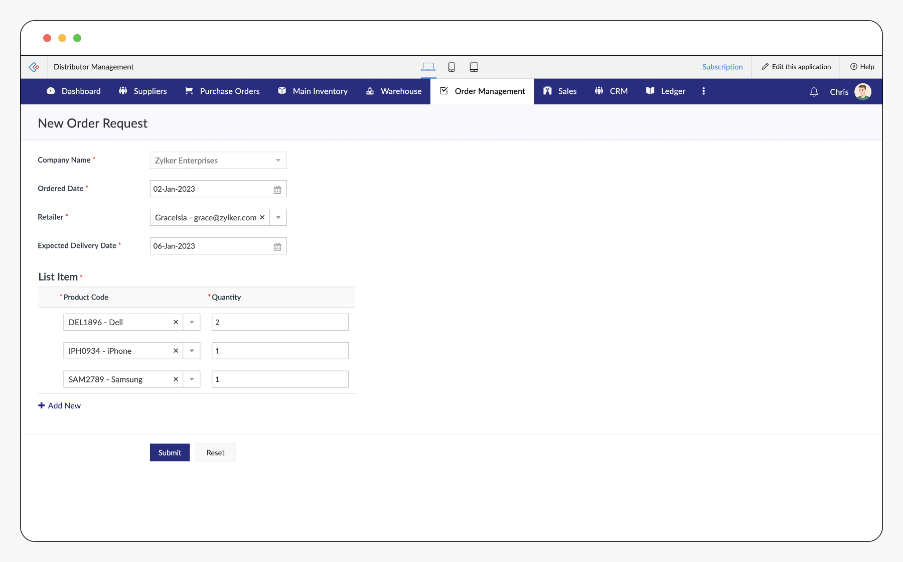Open calendar picker for Expected Delivery Date
This screenshot has height=562, width=903.
[x=277, y=246]
